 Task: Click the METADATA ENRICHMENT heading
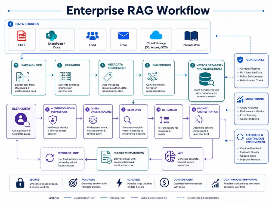(x=117, y=66)
